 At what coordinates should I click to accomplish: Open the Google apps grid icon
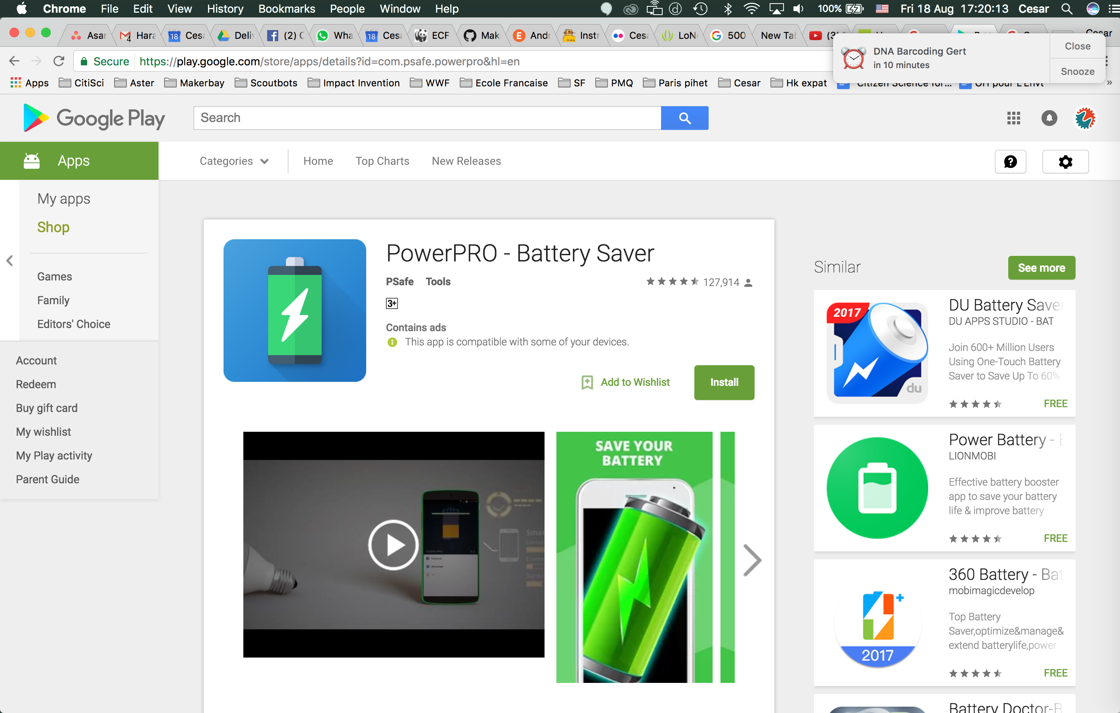(1013, 118)
